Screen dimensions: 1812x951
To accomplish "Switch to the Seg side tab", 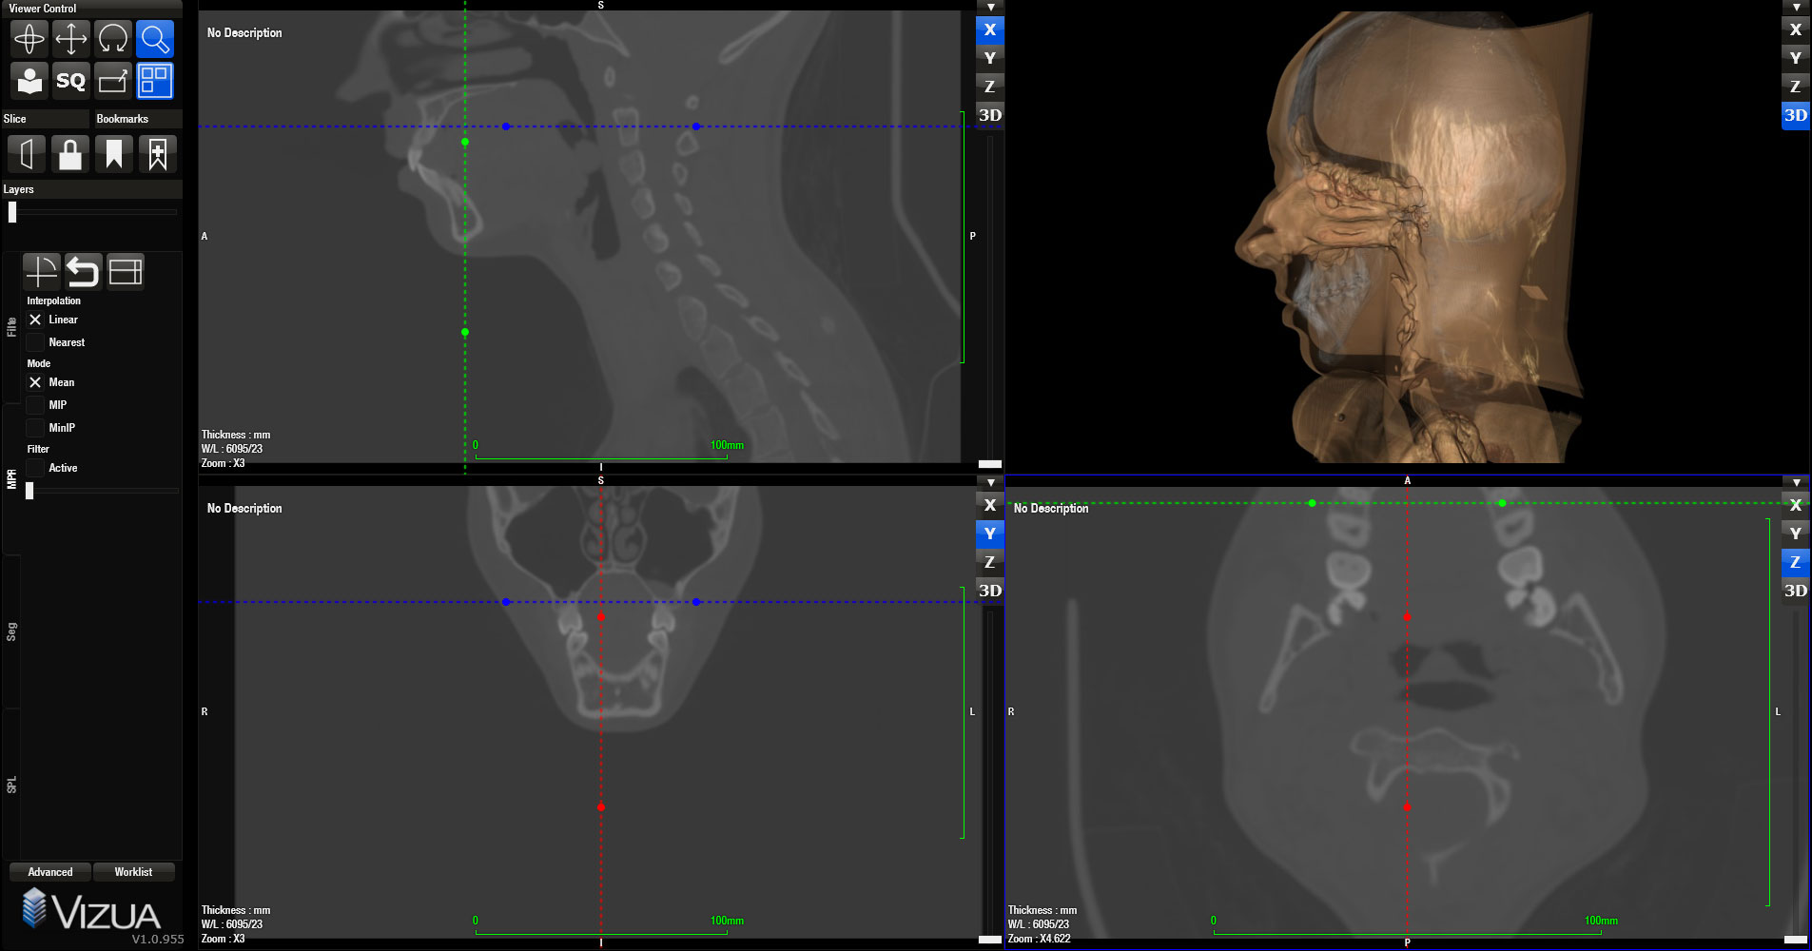I will coord(11,631).
